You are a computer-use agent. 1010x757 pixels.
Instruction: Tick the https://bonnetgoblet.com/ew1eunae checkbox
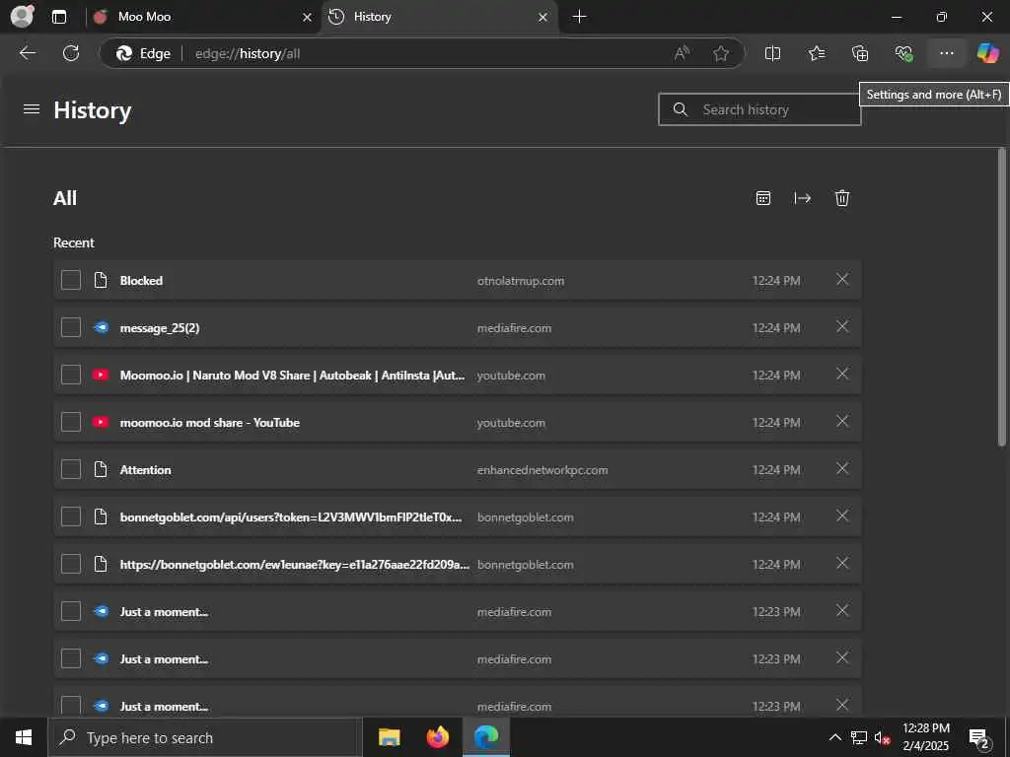71,564
